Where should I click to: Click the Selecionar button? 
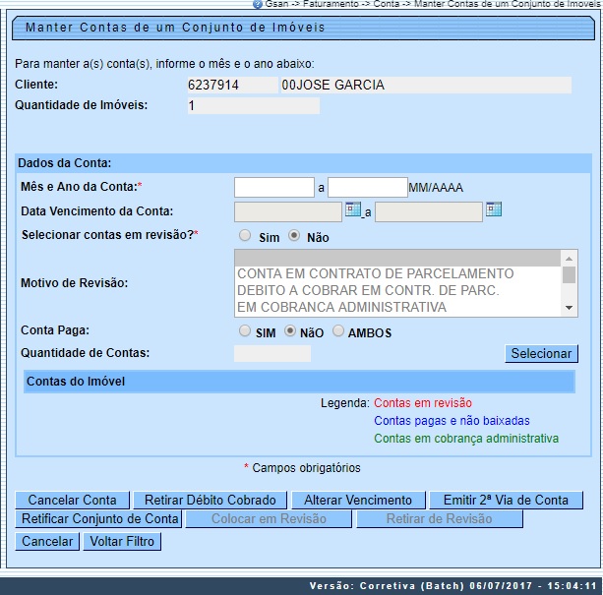click(x=541, y=354)
